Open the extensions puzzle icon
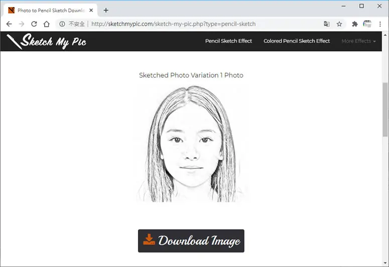Image resolution: width=389 pixels, height=267 pixels. 355,24
